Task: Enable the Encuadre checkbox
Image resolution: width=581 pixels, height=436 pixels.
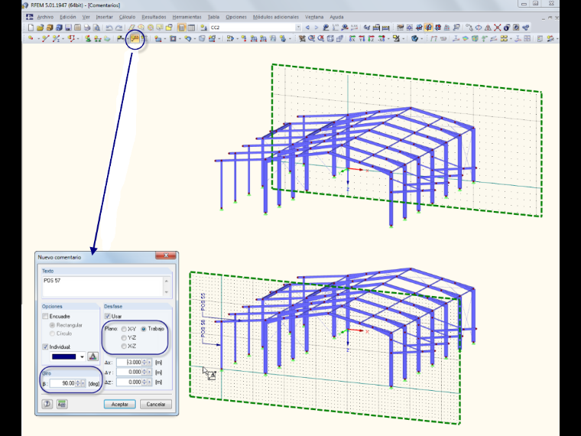Action: [x=45, y=316]
